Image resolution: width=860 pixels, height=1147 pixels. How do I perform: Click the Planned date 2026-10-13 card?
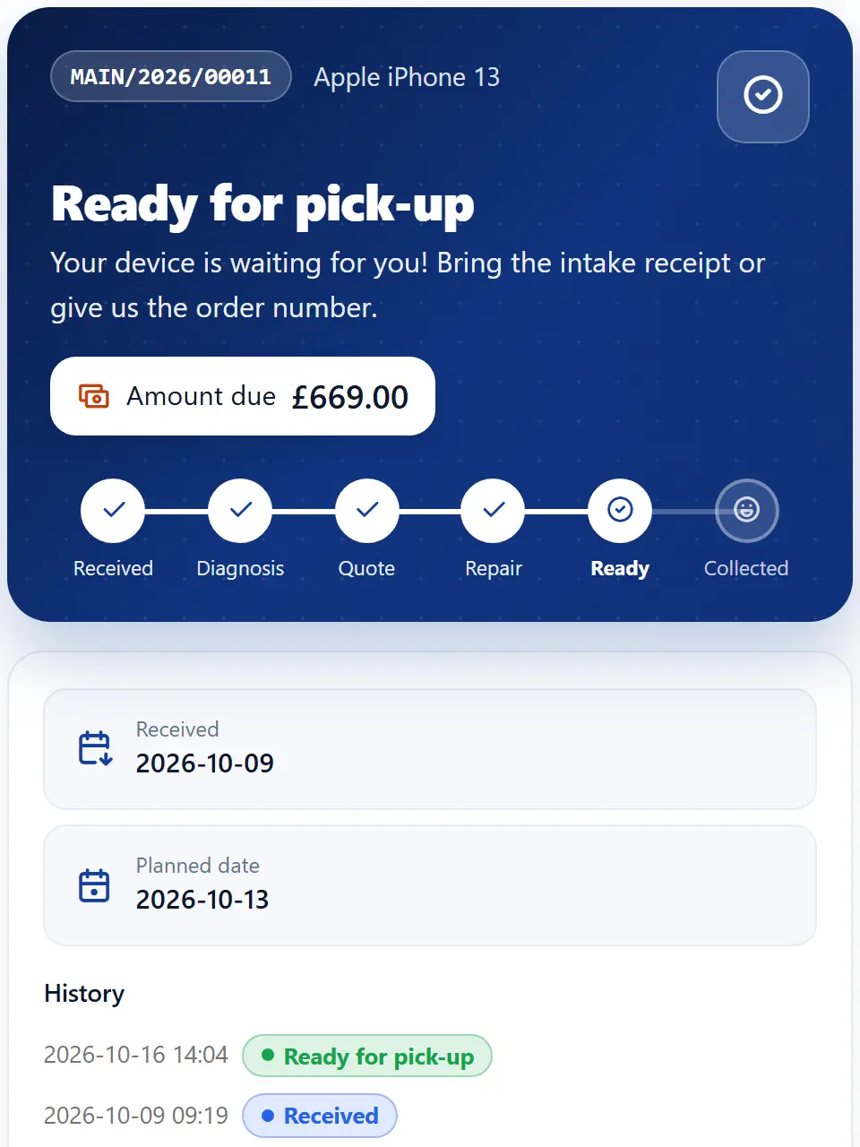tap(430, 885)
